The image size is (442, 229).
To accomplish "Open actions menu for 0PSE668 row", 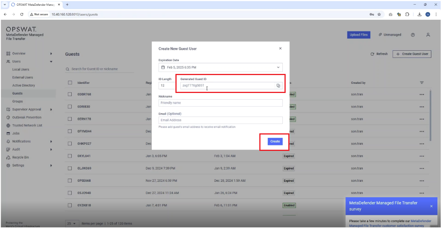I will click(x=422, y=181).
